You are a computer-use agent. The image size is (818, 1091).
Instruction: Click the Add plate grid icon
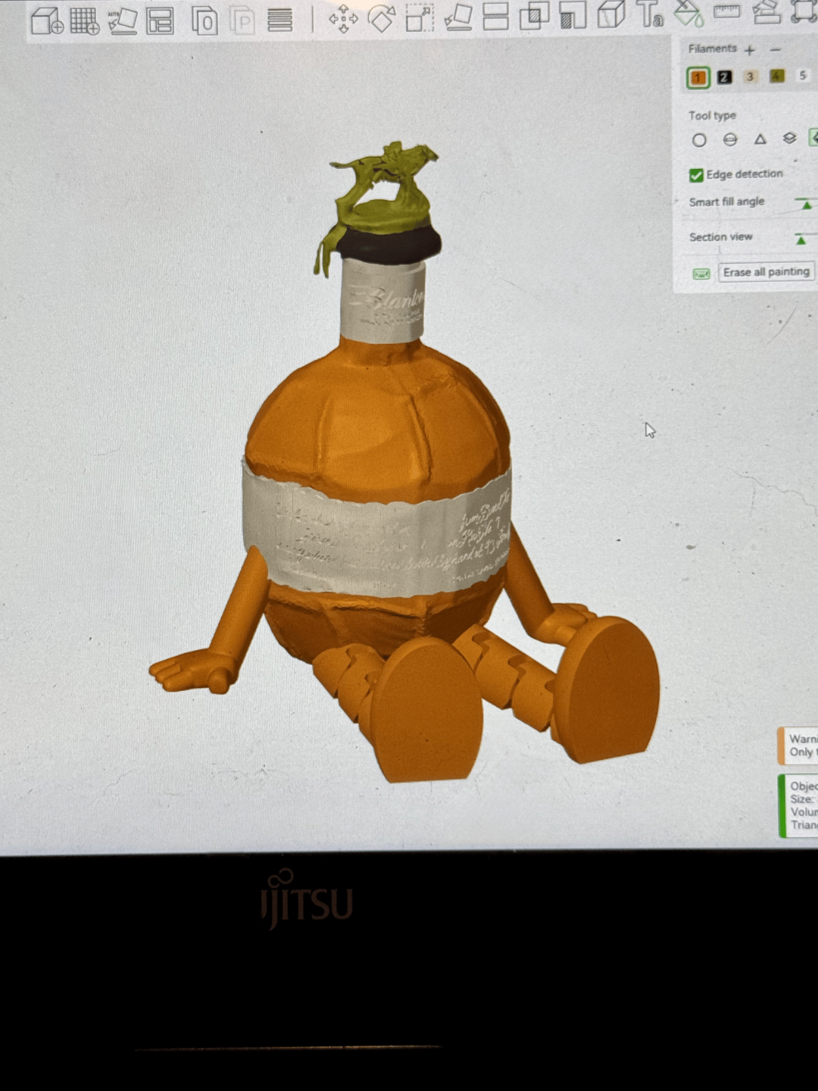tap(84, 20)
